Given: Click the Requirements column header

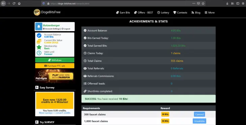Looking at the screenshot, I should click(x=91, y=108).
